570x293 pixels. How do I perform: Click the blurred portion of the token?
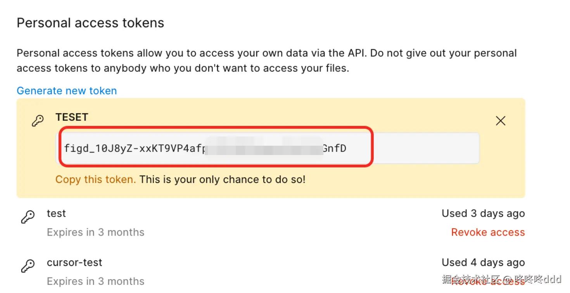264,148
